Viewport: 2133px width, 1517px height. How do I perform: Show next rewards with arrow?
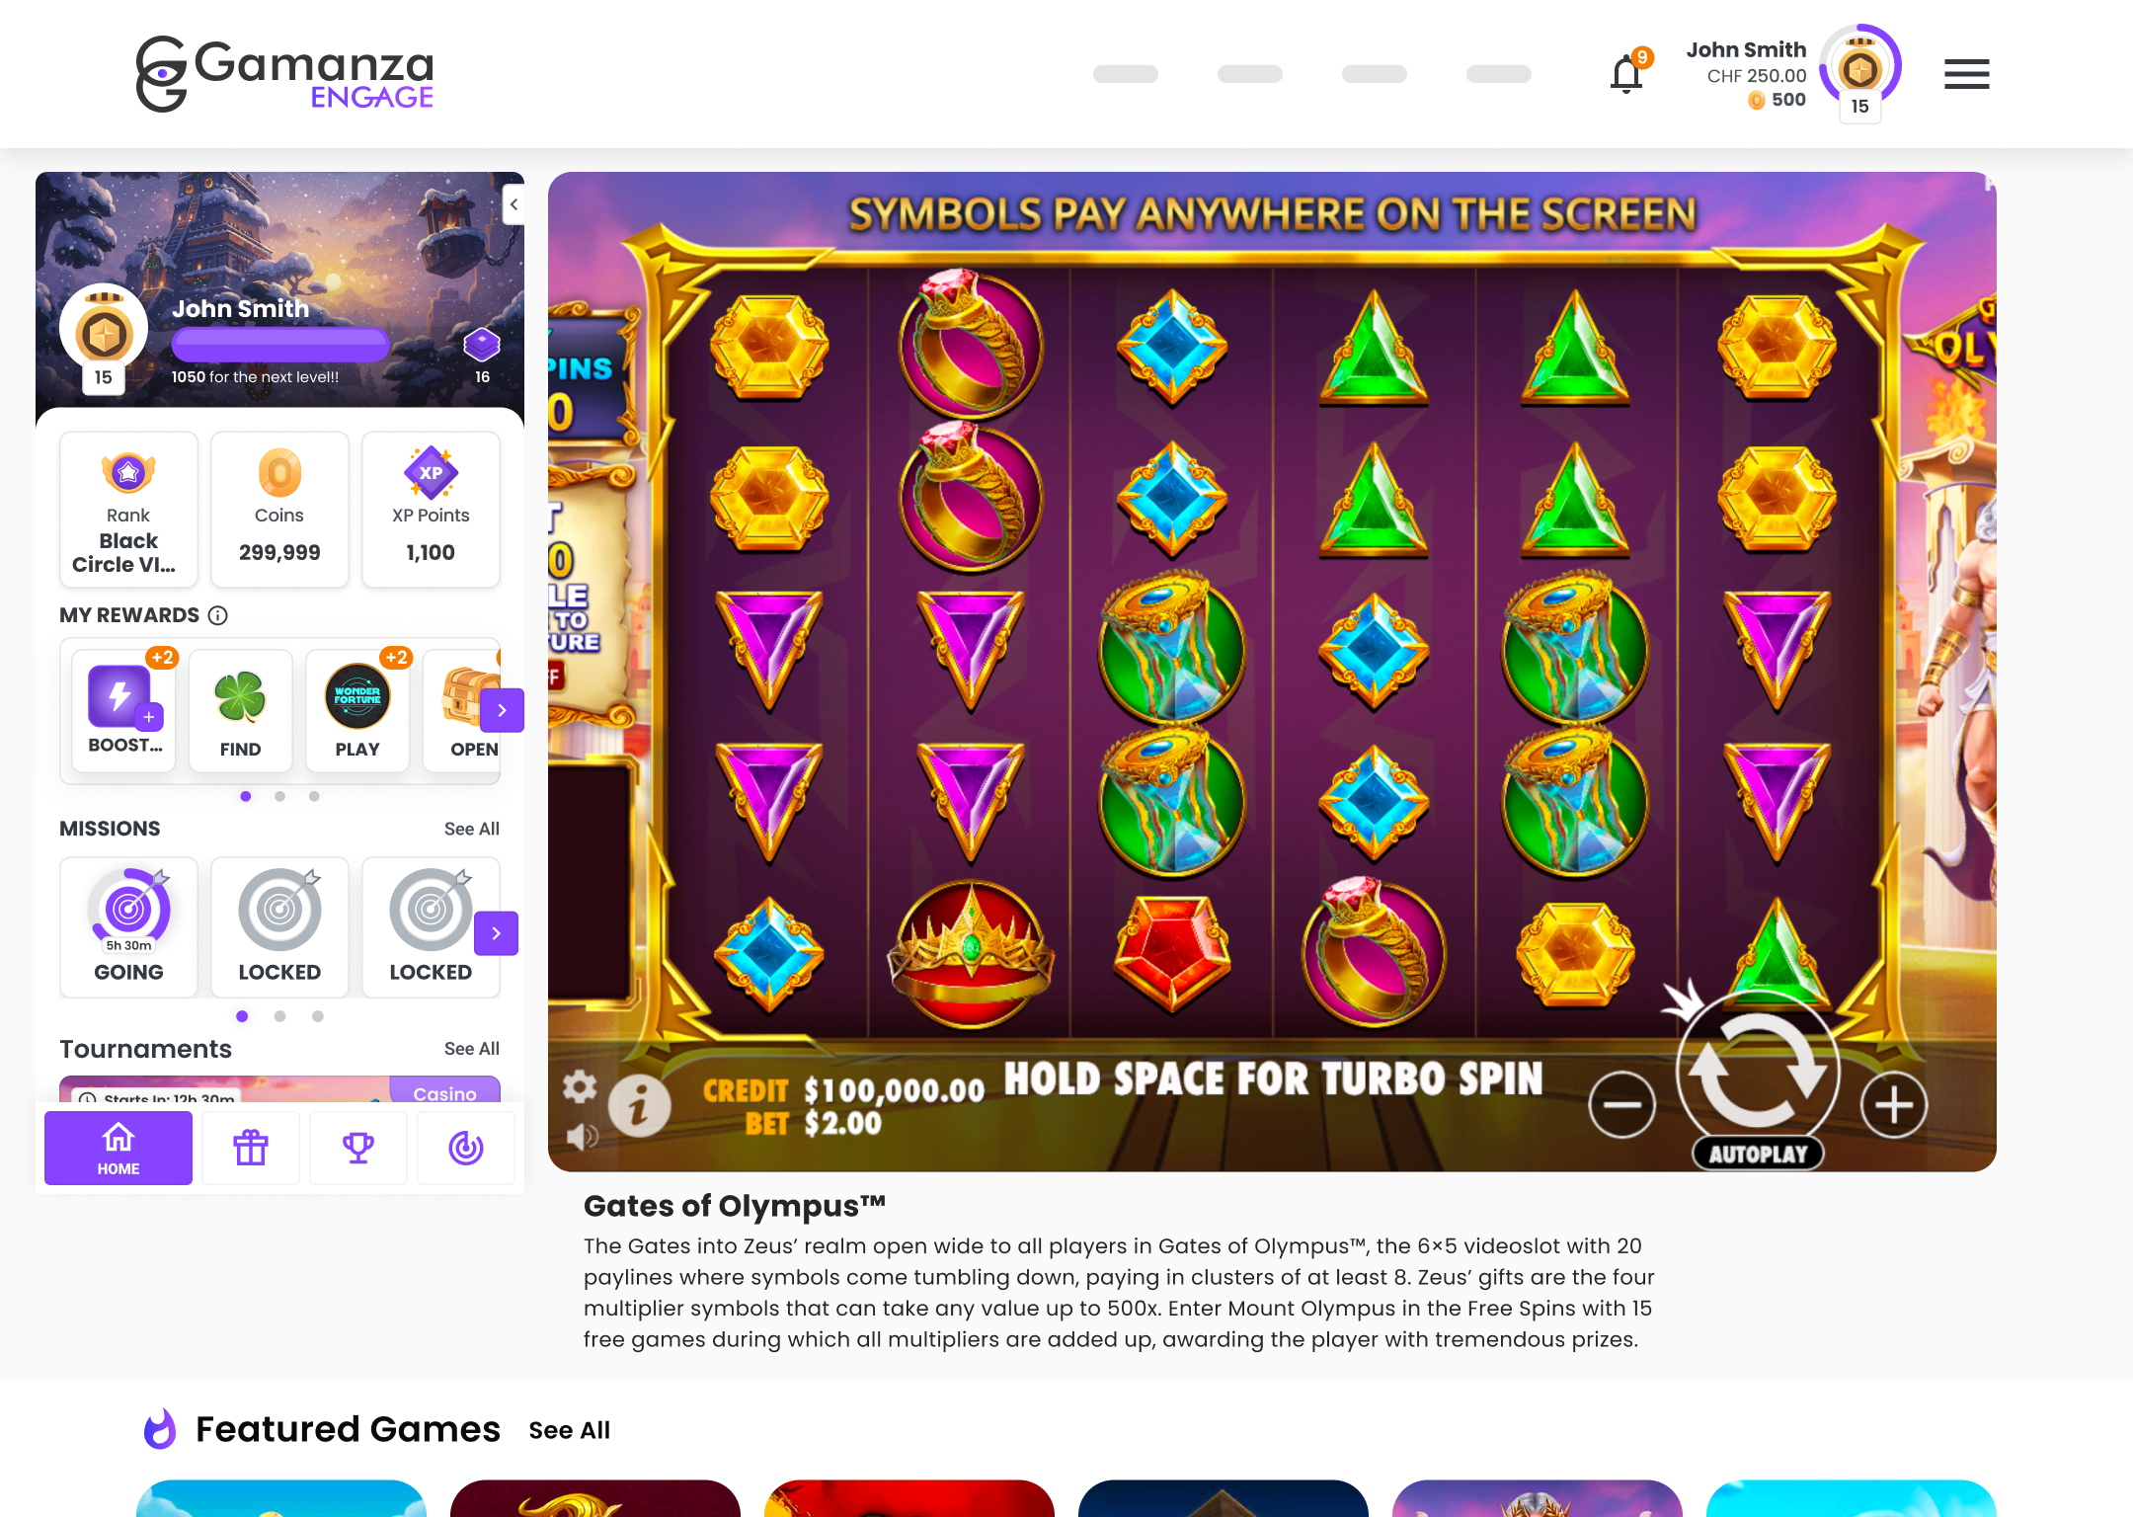502,710
